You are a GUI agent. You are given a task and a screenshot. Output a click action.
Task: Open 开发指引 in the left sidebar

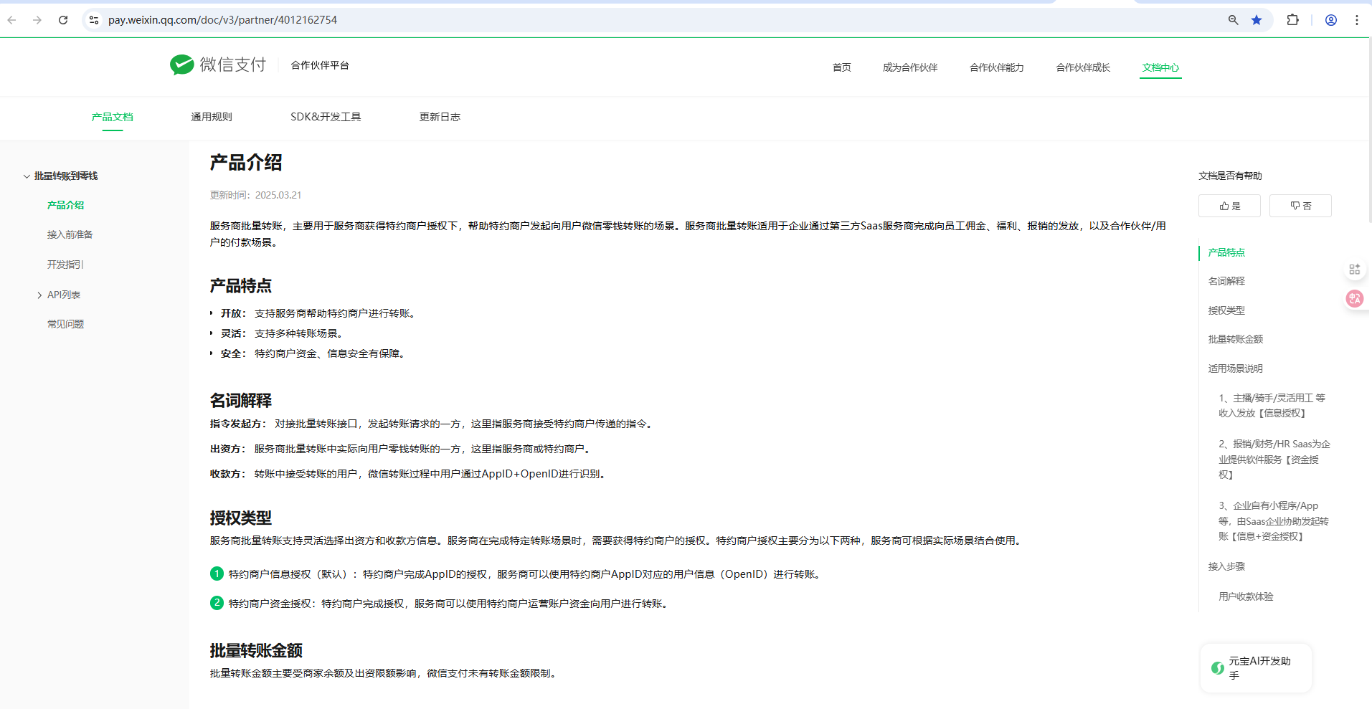tap(65, 265)
